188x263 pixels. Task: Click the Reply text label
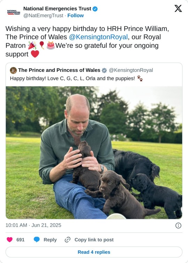[x=50, y=240]
